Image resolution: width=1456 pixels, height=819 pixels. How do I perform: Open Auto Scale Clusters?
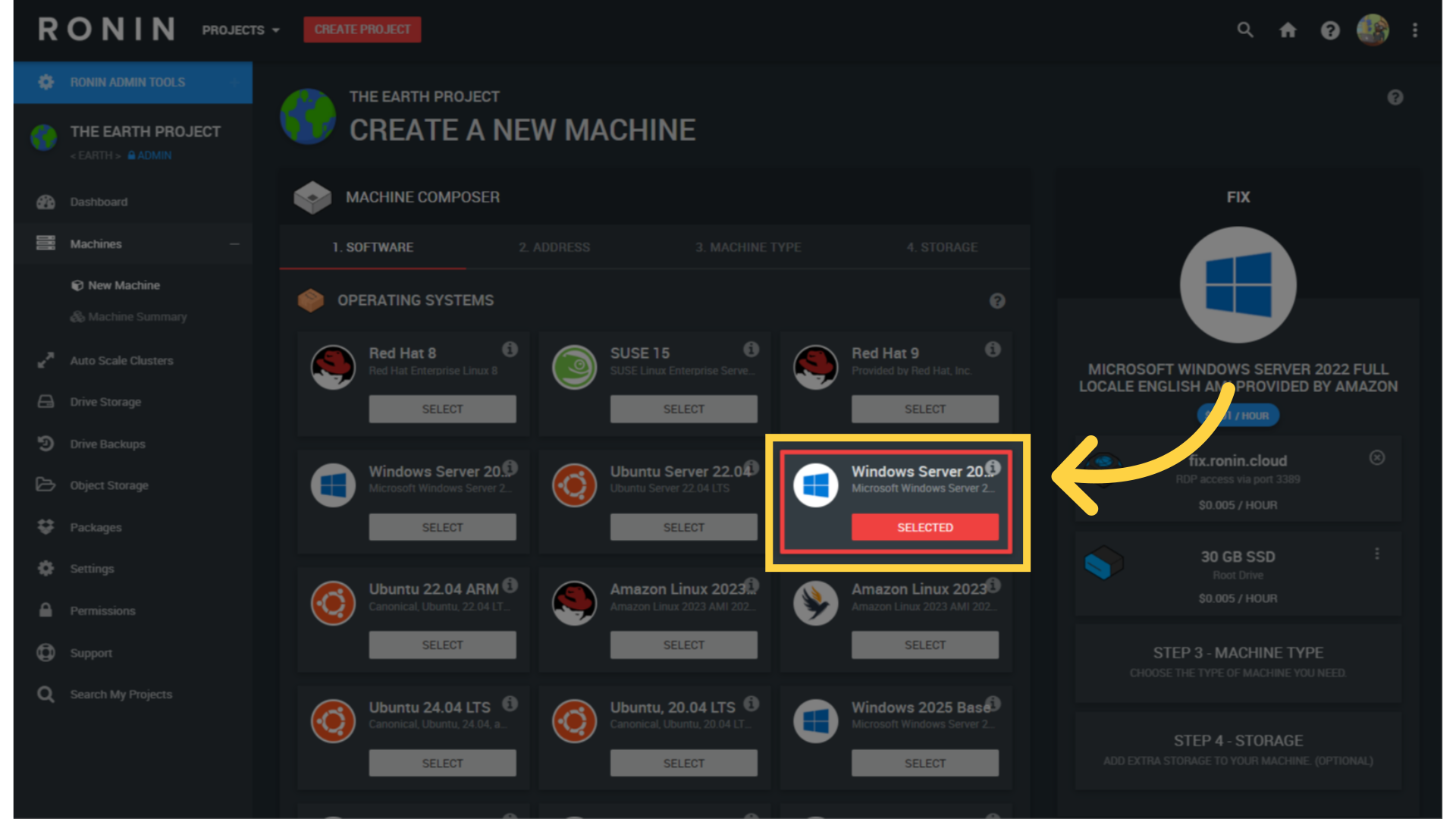(x=121, y=361)
